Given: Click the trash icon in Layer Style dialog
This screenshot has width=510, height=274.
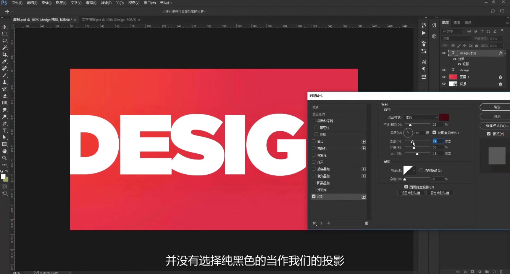Looking at the screenshot, I should coord(367,223).
